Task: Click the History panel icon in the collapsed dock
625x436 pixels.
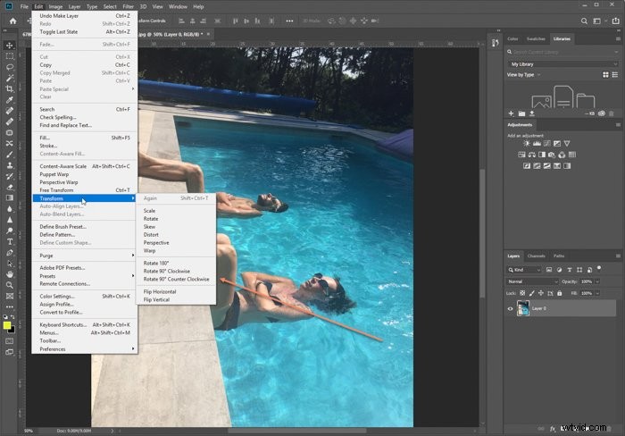Action: (495, 43)
